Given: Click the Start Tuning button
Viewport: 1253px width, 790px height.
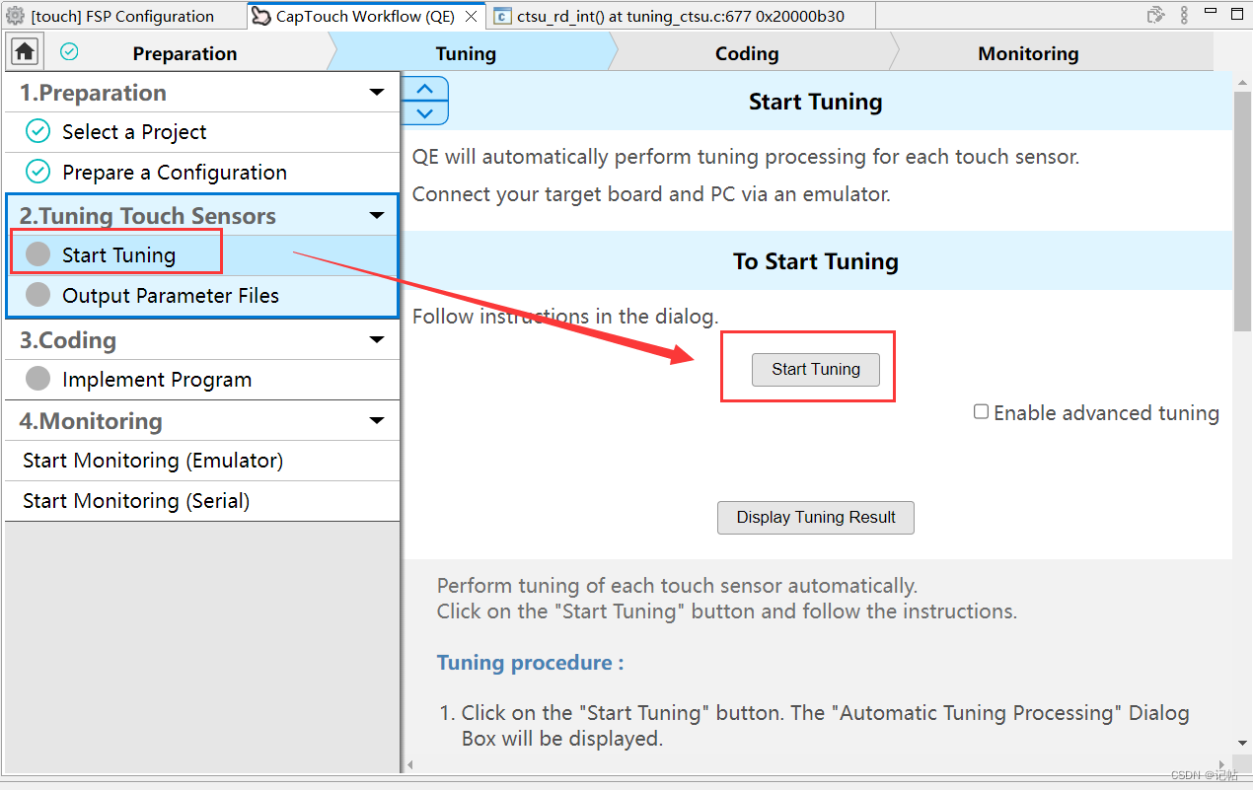Looking at the screenshot, I should 816,369.
